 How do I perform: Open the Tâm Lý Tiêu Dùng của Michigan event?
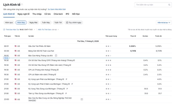(x=46, y=93)
